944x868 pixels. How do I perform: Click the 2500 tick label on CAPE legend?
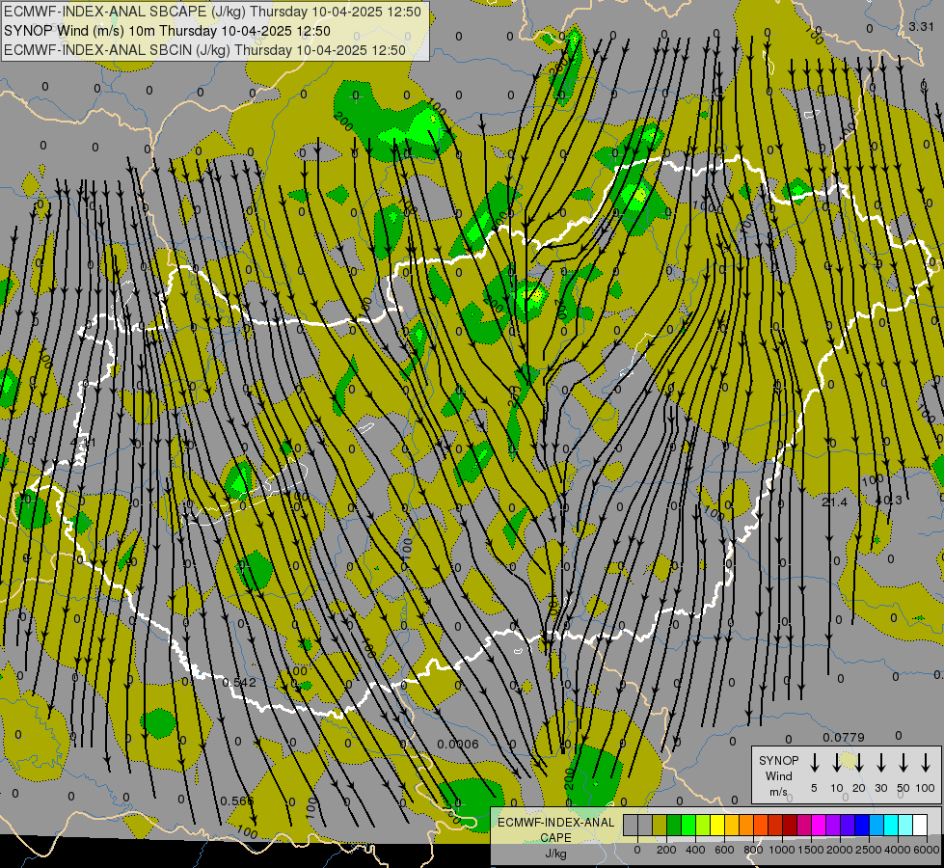[x=869, y=850]
